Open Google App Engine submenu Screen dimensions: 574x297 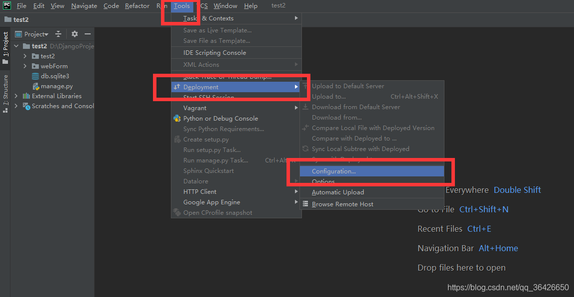pyautogui.click(x=236, y=202)
